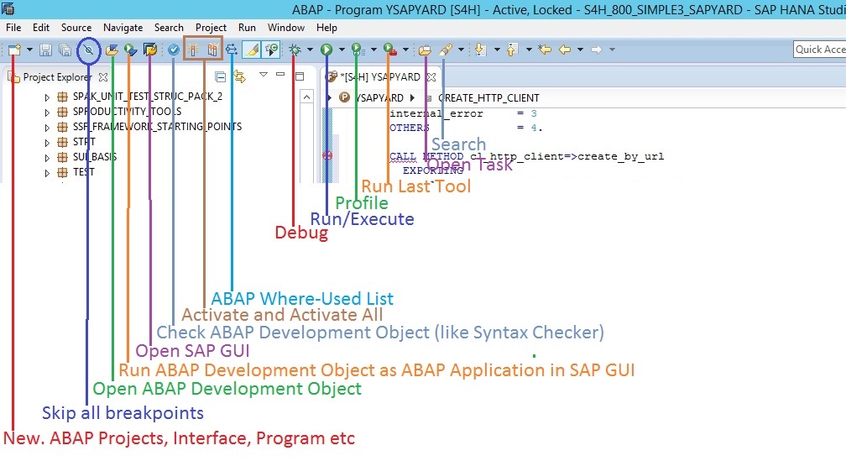Screen dimensions: 846x461
Task: Expand the SSF_FRAMEWORK_STARTING_POINTS package
Action: coord(47,128)
